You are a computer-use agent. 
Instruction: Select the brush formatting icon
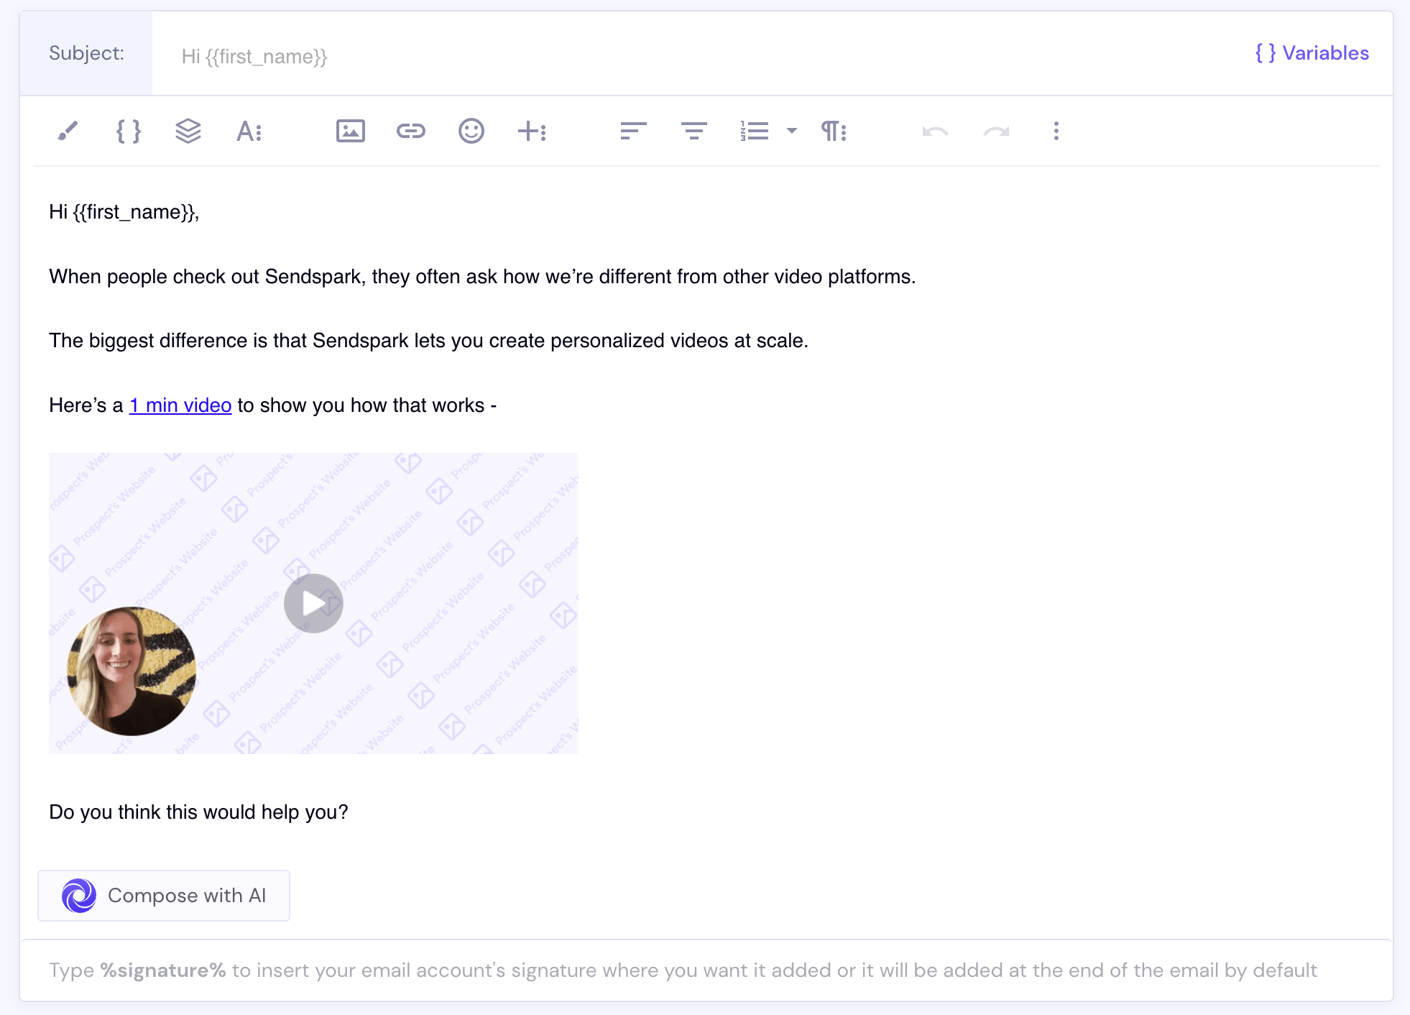click(x=68, y=131)
